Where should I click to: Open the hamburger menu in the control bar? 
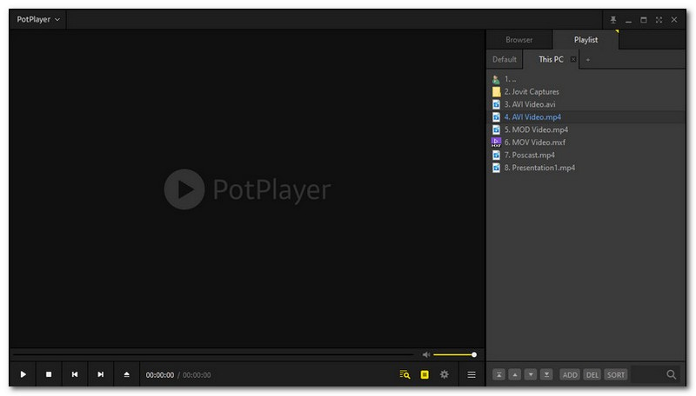(x=472, y=374)
